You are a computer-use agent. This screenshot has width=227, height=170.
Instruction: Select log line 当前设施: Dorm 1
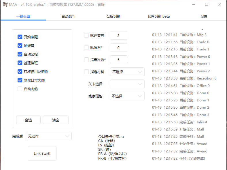pos(180,100)
